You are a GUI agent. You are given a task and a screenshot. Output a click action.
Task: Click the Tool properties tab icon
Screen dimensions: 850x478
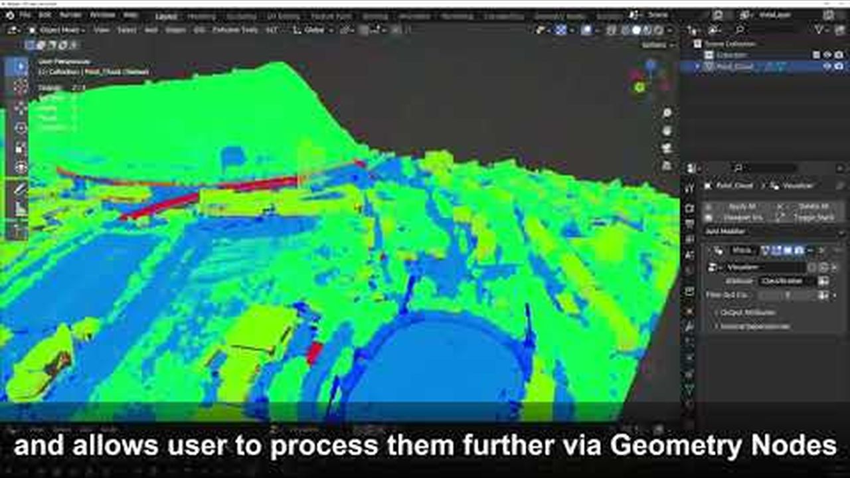(689, 189)
